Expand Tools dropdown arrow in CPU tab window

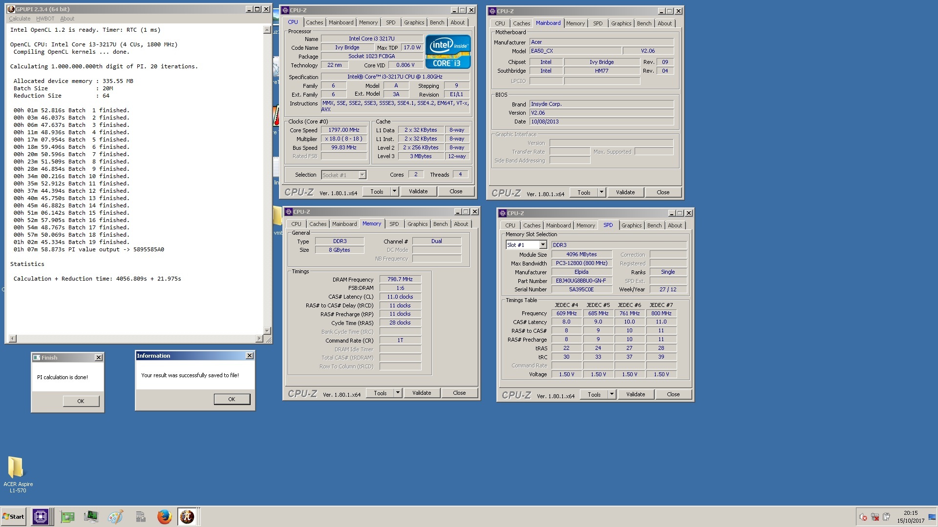[394, 192]
